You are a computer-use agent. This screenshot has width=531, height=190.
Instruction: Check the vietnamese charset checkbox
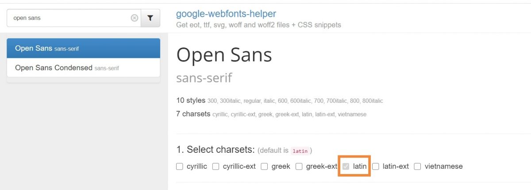(x=417, y=167)
